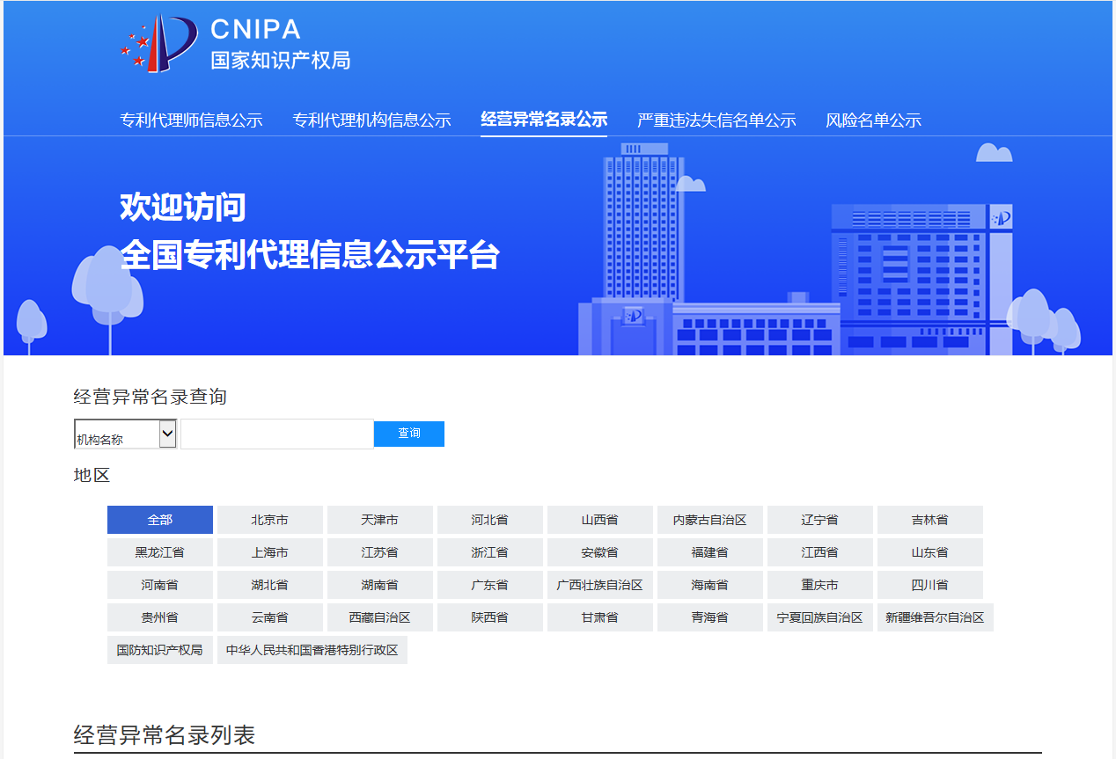
Task: Filter by region 江苏省
Action: pos(380,552)
